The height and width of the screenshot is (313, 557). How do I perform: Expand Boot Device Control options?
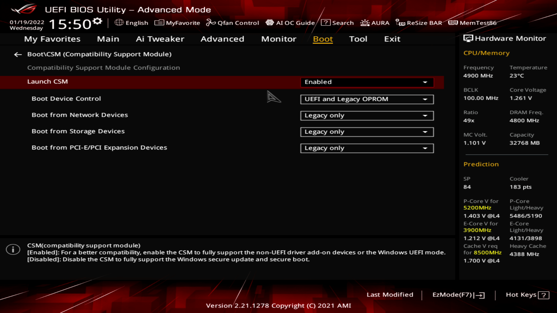tap(425, 99)
